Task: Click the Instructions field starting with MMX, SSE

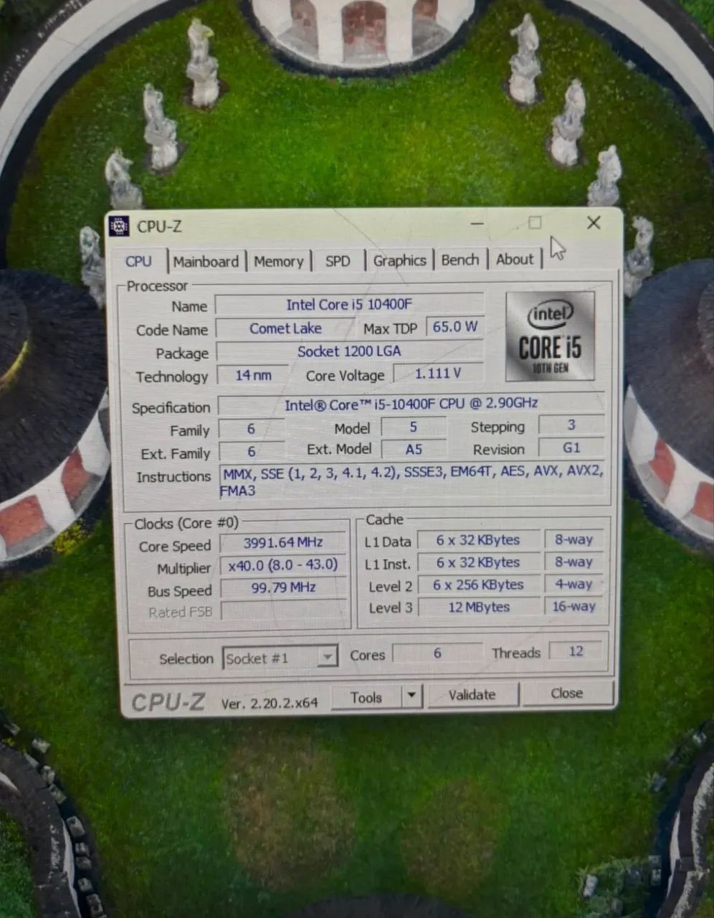Action: pyautogui.click(x=411, y=481)
